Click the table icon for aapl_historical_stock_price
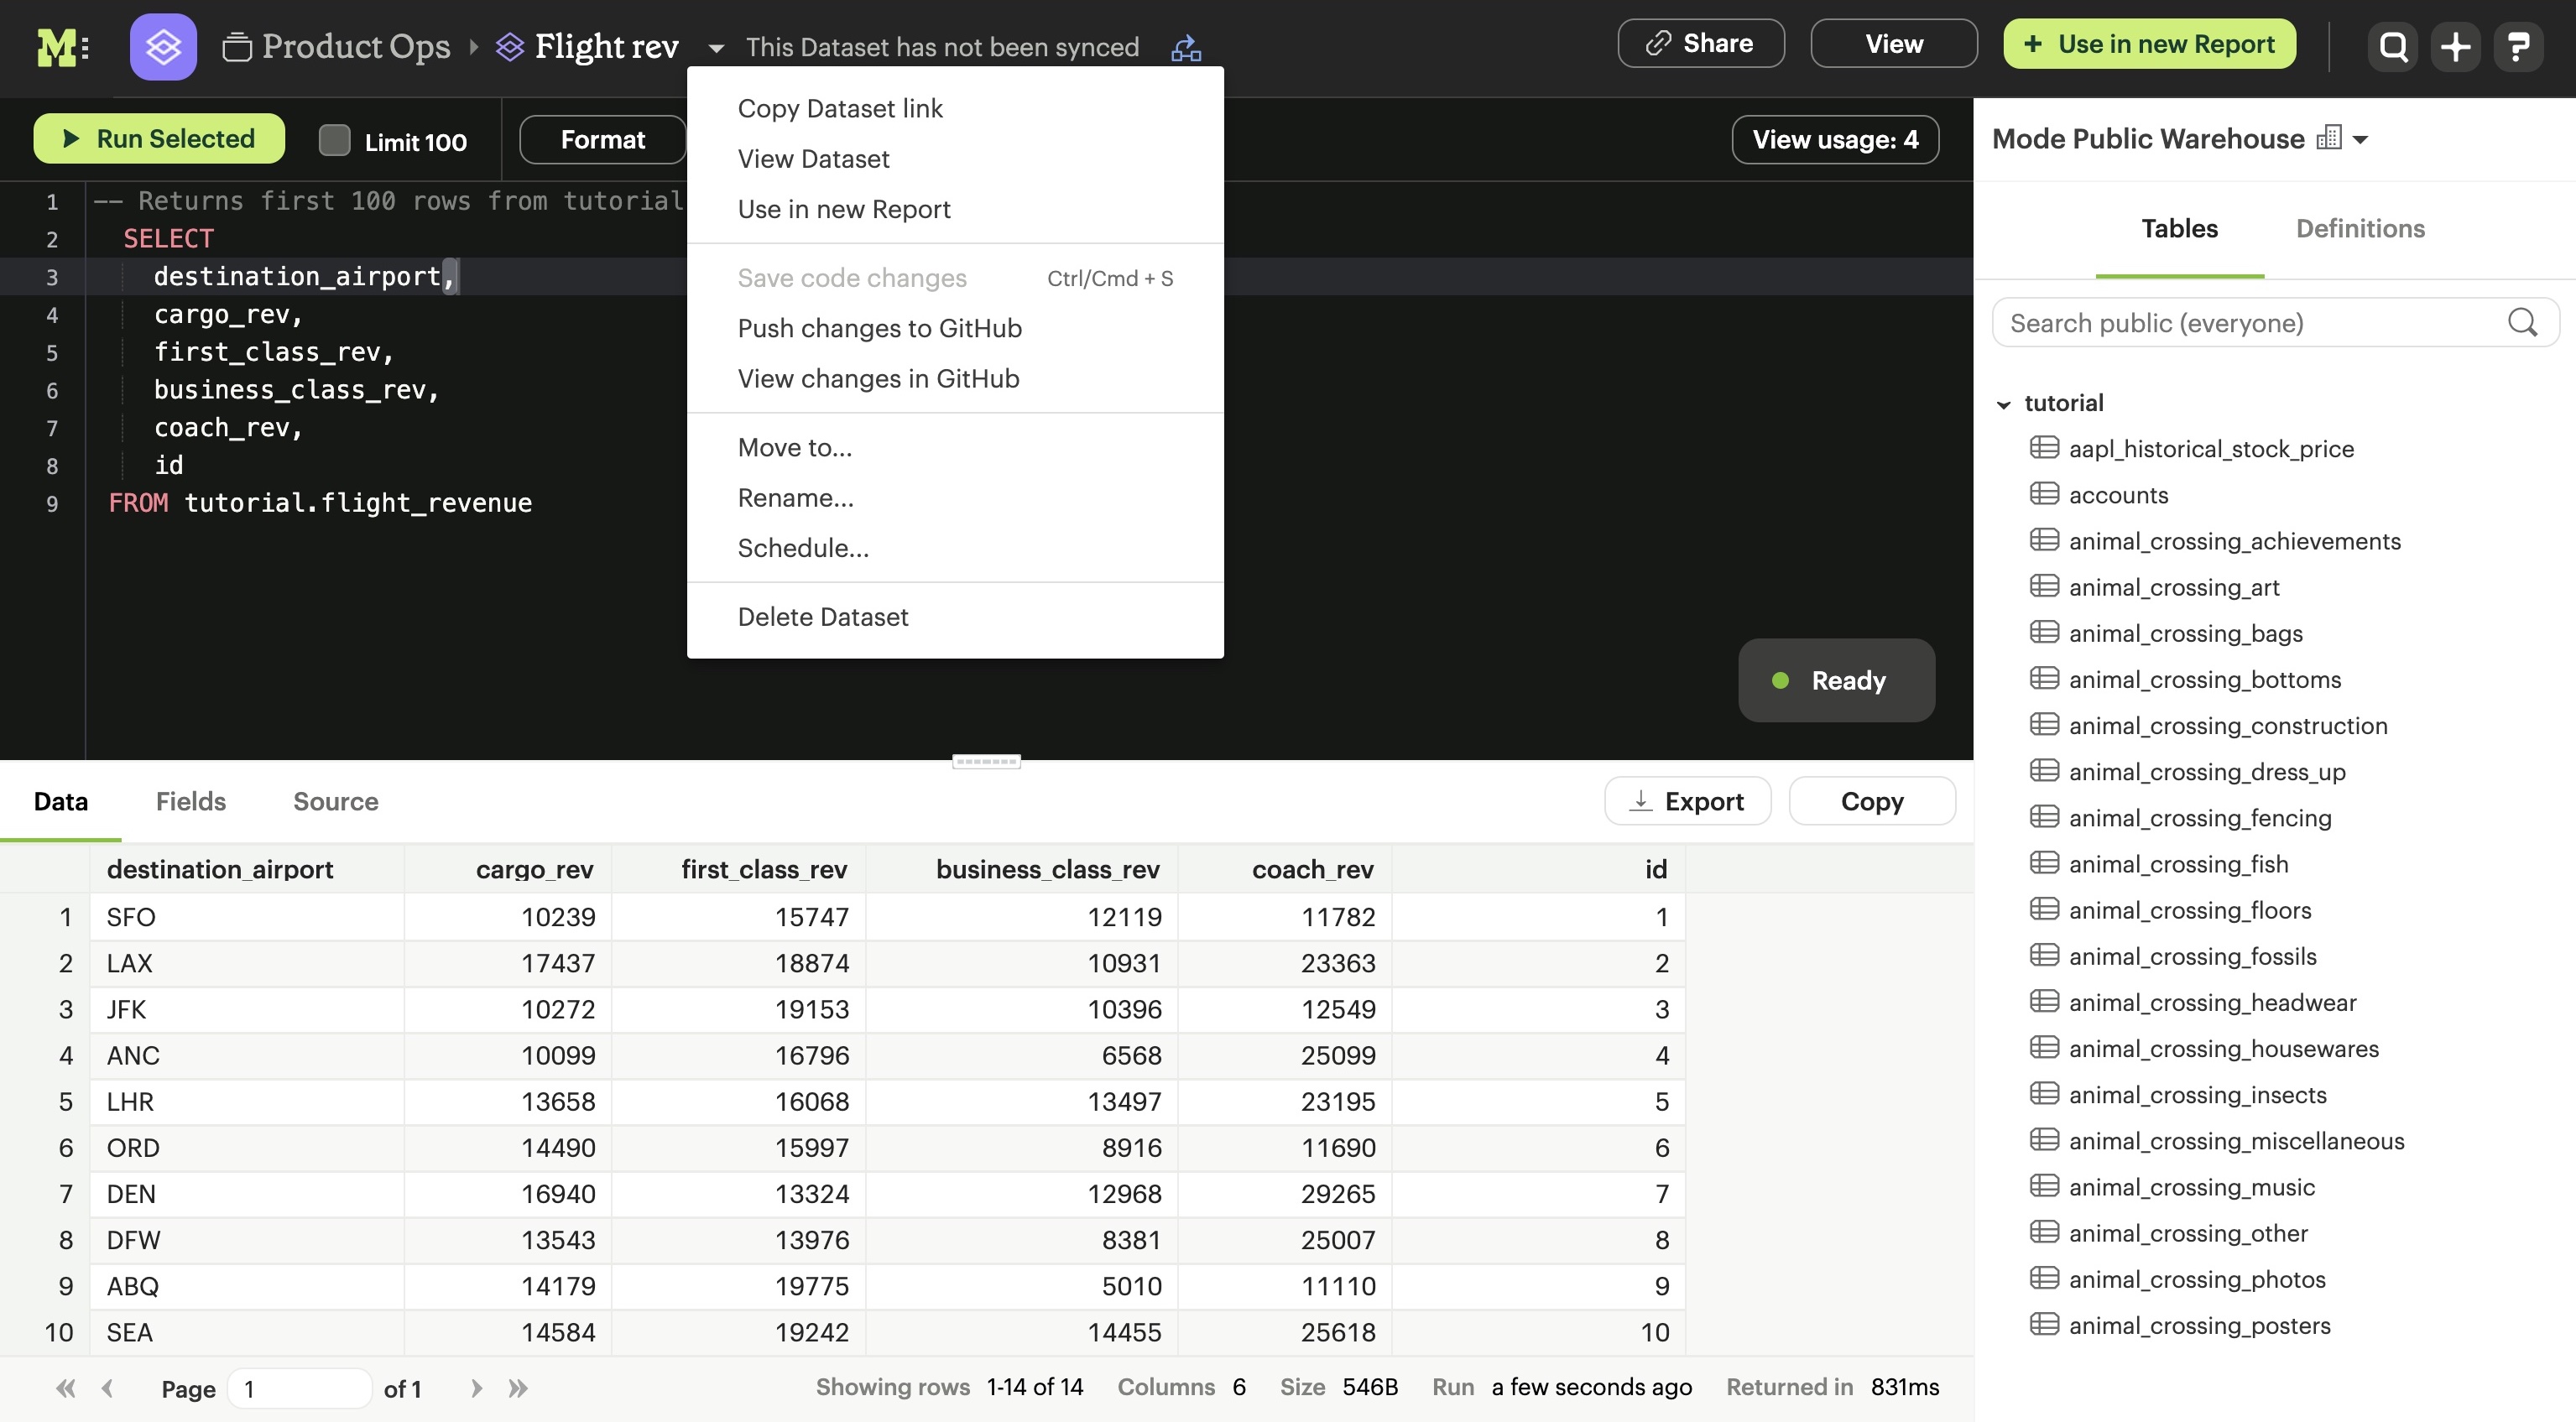Viewport: 2576px width, 1422px height. click(2044, 448)
